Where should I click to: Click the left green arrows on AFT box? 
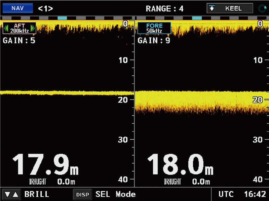pyautogui.click(x=6, y=28)
